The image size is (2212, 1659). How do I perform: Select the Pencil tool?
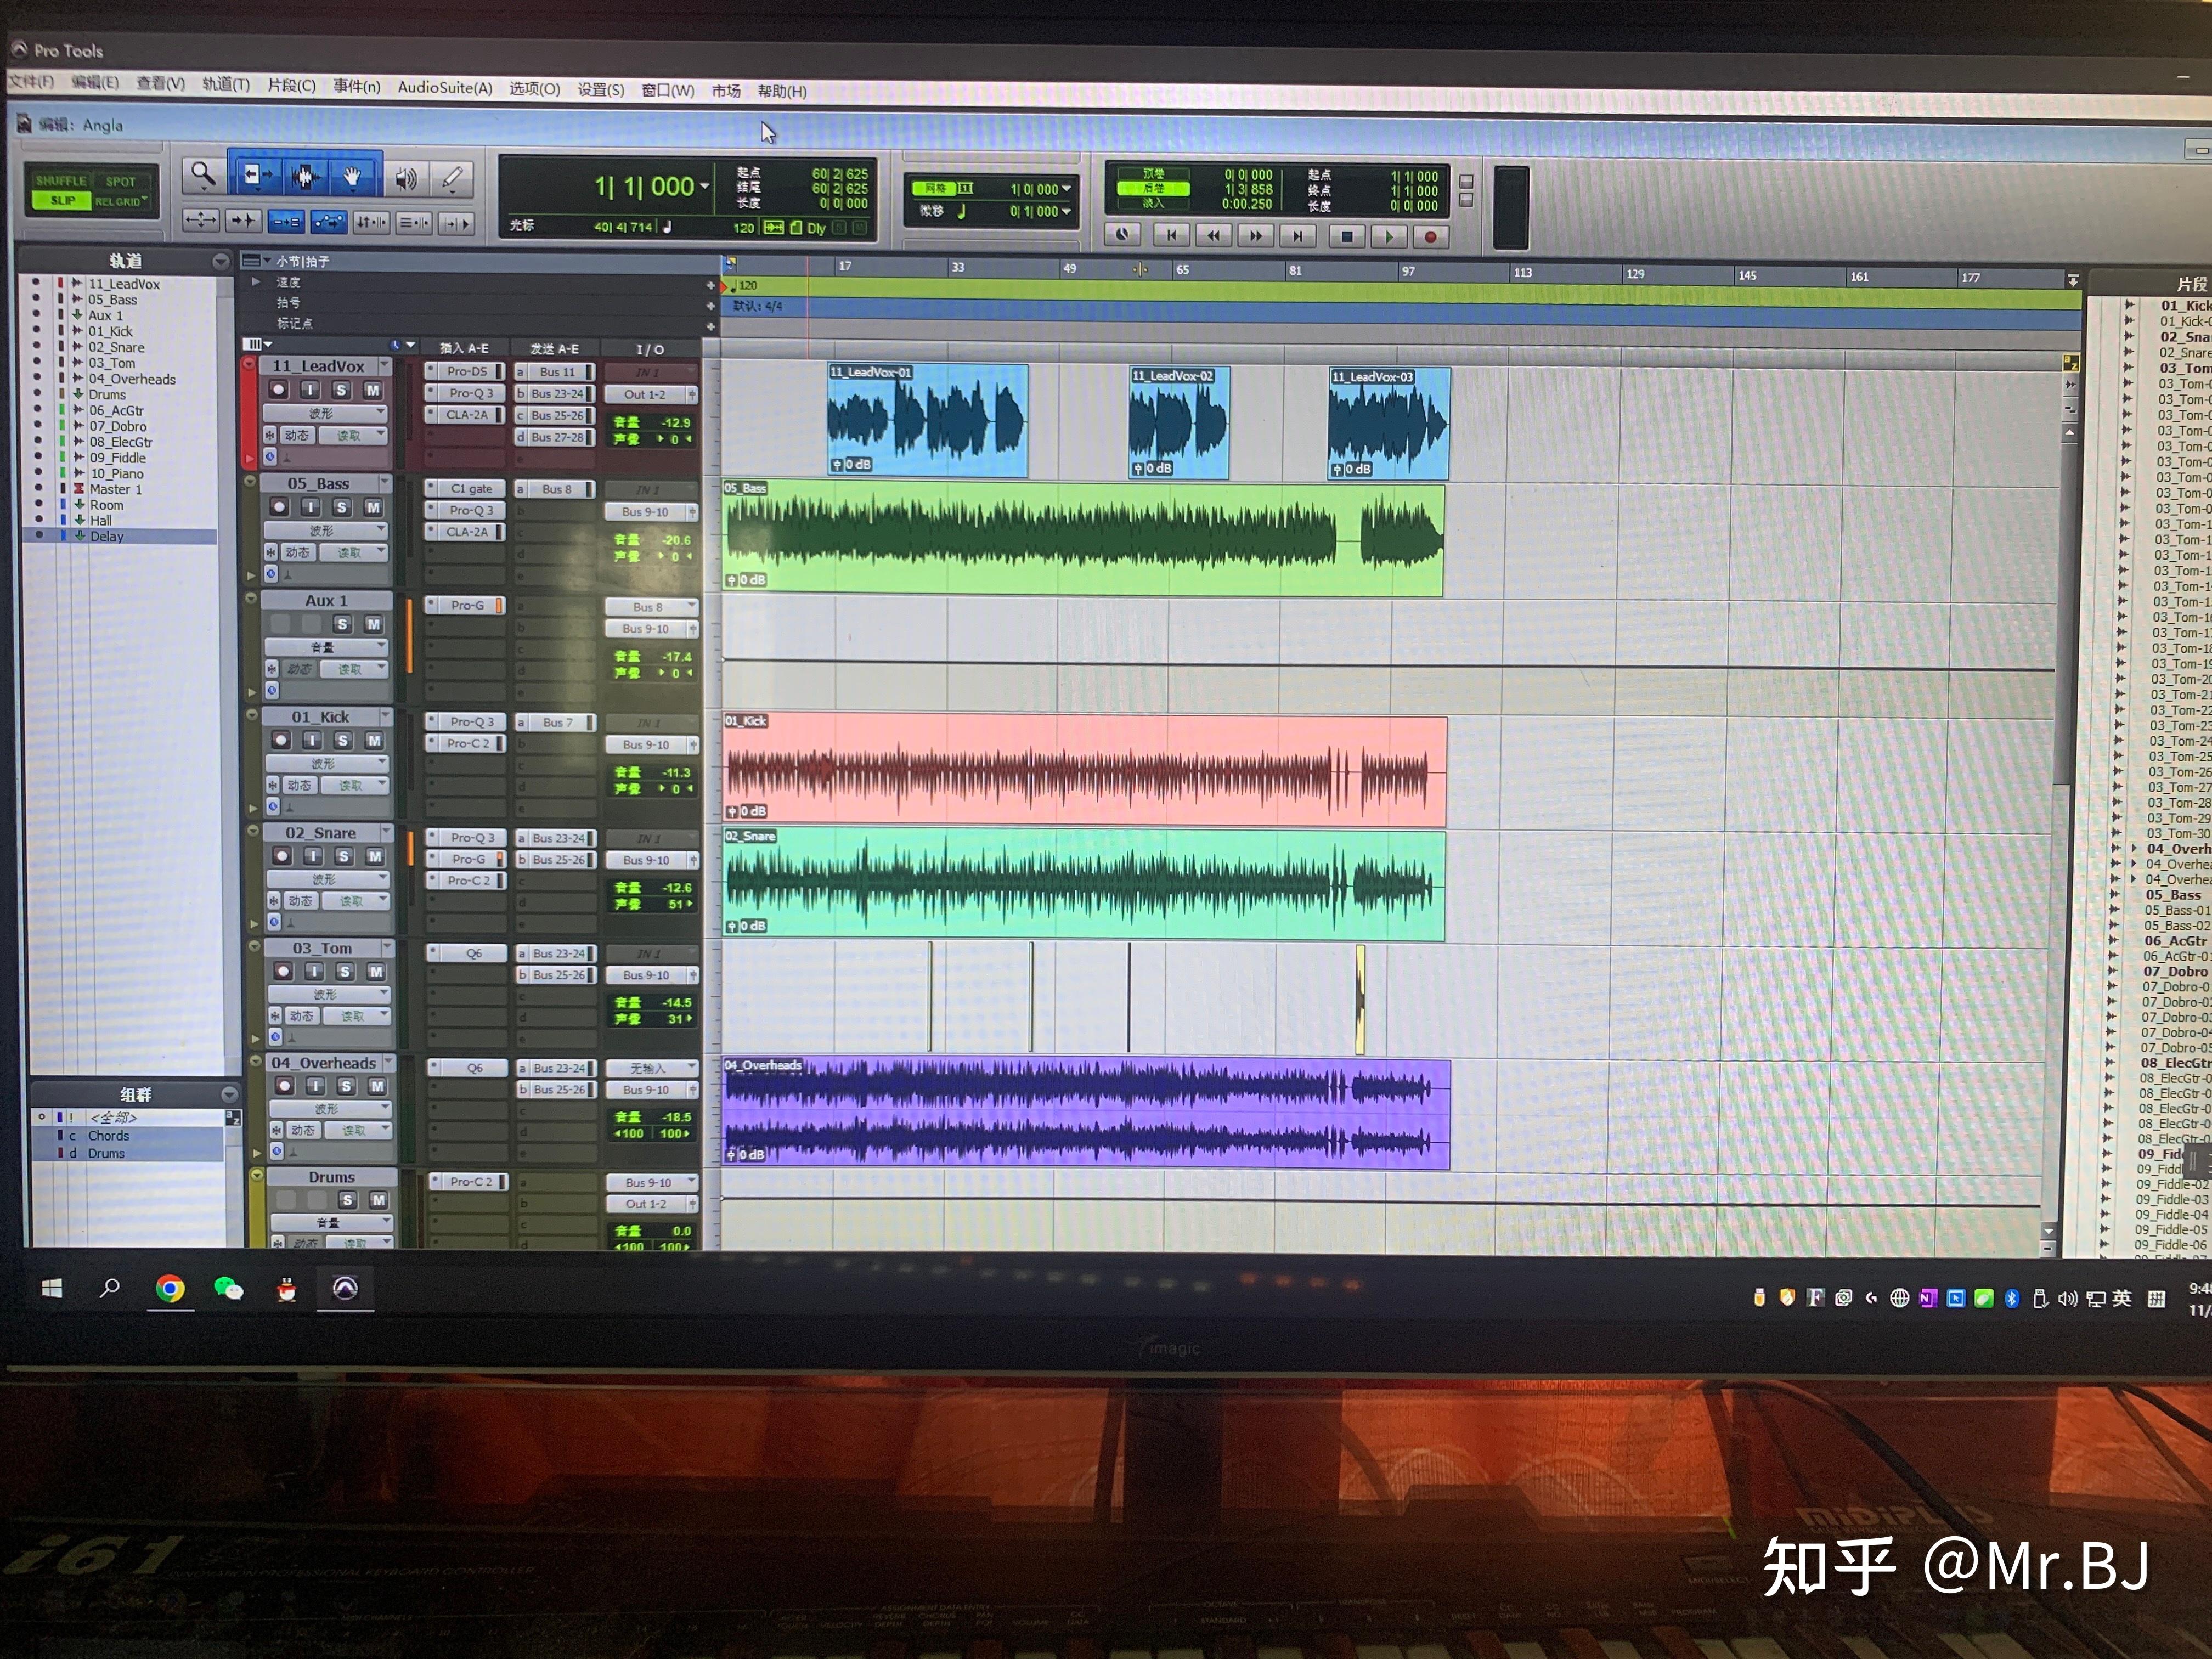tap(452, 179)
